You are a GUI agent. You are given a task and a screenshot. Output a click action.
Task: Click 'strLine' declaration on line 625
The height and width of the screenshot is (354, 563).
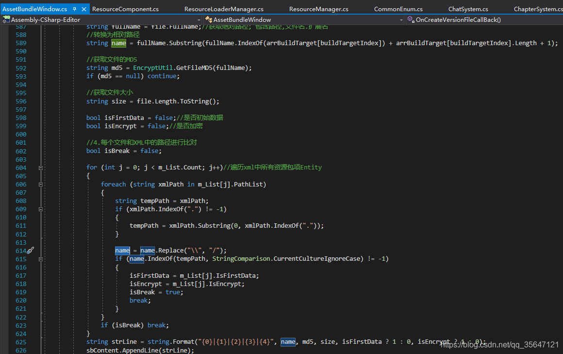point(124,342)
